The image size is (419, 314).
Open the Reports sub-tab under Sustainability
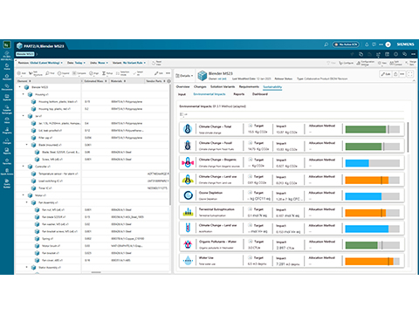(x=239, y=94)
